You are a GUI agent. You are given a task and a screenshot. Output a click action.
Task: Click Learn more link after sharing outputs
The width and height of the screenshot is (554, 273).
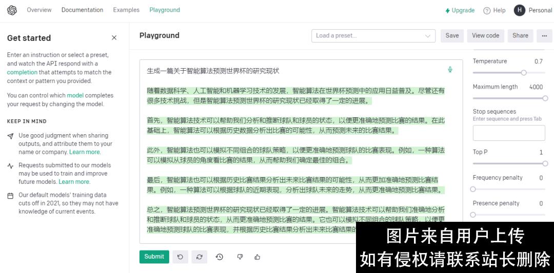85,152
